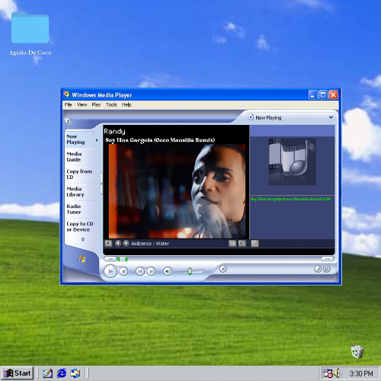Mute the player volume
The height and width of the screenshot is (381, 381).
coord(168,271)
